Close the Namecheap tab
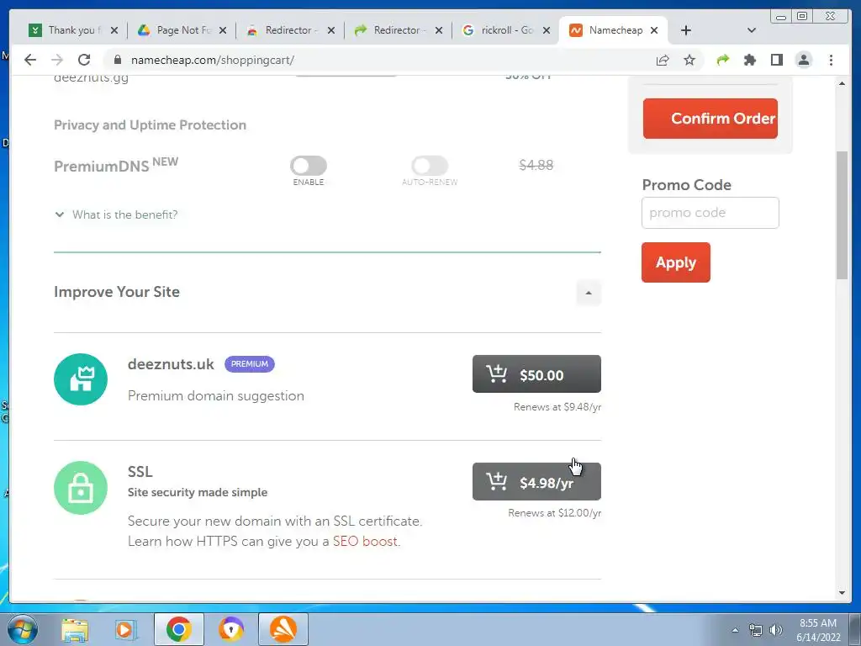Viewport: 861px width, 646px height. (x=654, y=30)
